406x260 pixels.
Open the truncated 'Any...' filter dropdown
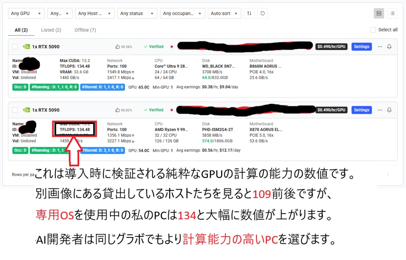click(60, 13)
